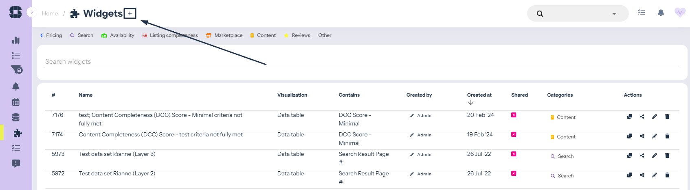Open the top search bar dropdown arrow
This screenshot has height=190, width=690.
coord(614,14)
